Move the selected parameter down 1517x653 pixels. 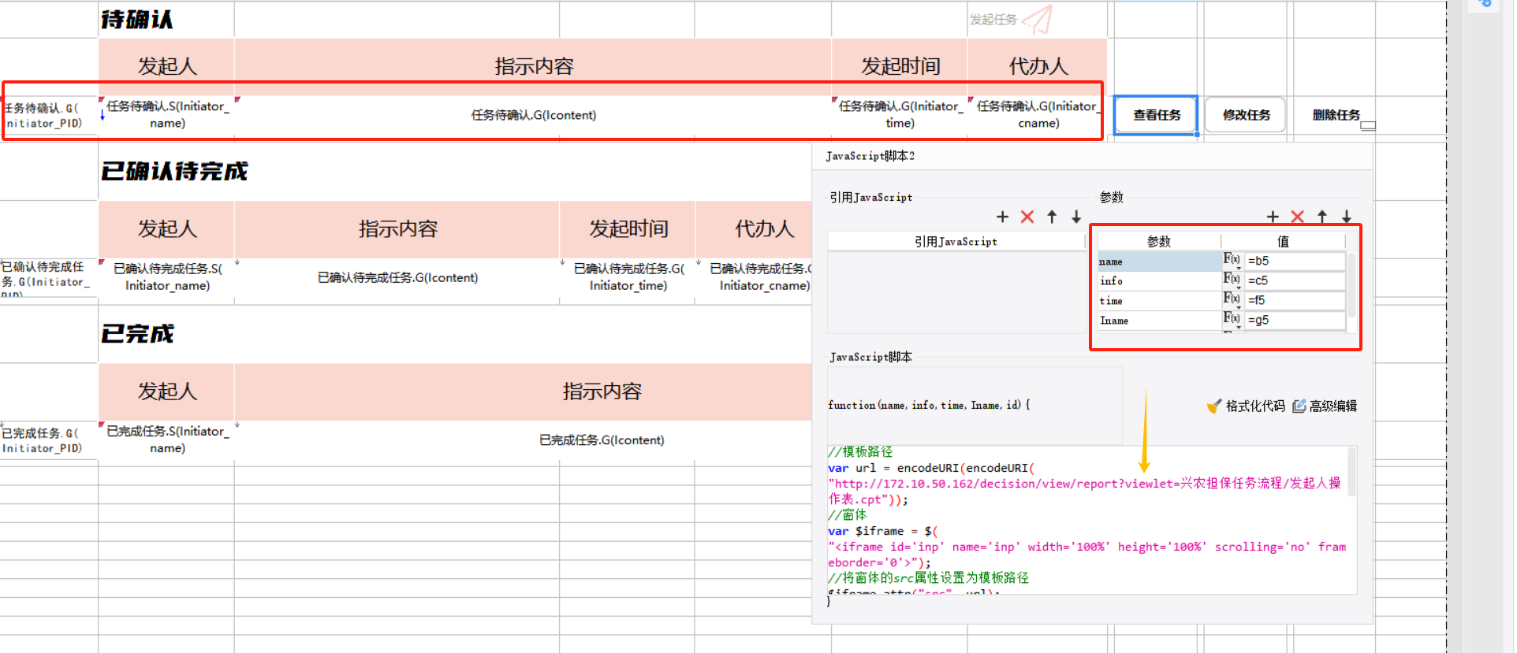tap(1347, 217)
